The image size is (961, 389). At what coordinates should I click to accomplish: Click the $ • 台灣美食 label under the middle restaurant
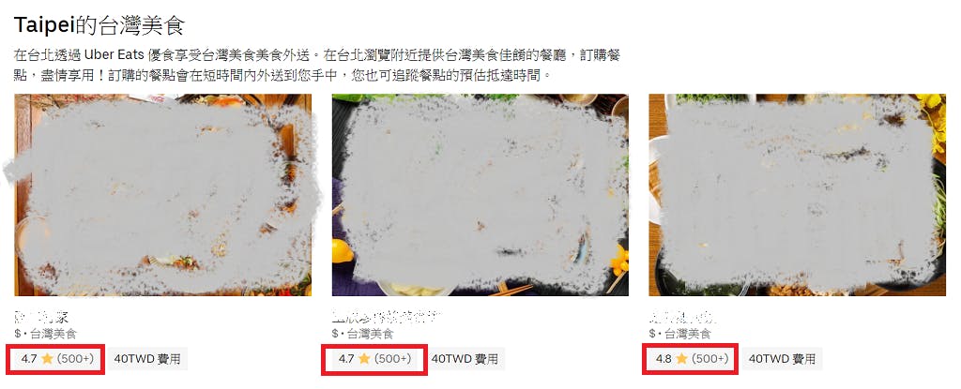[362, 334]
